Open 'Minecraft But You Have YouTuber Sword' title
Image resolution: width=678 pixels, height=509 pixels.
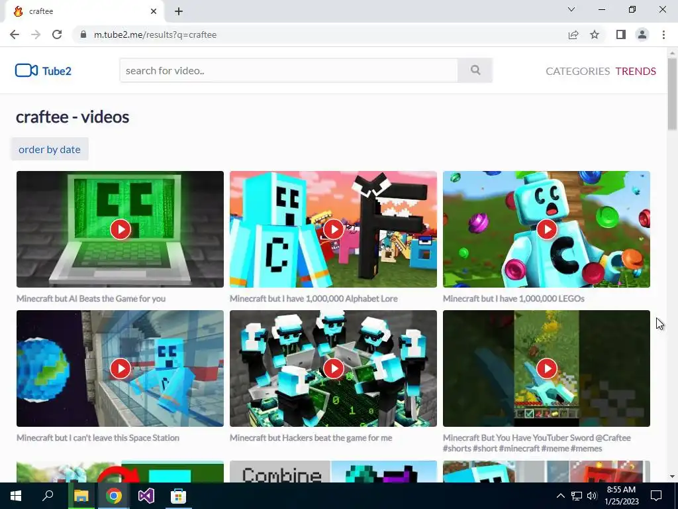pyautogui.click(x=536, y=443)
